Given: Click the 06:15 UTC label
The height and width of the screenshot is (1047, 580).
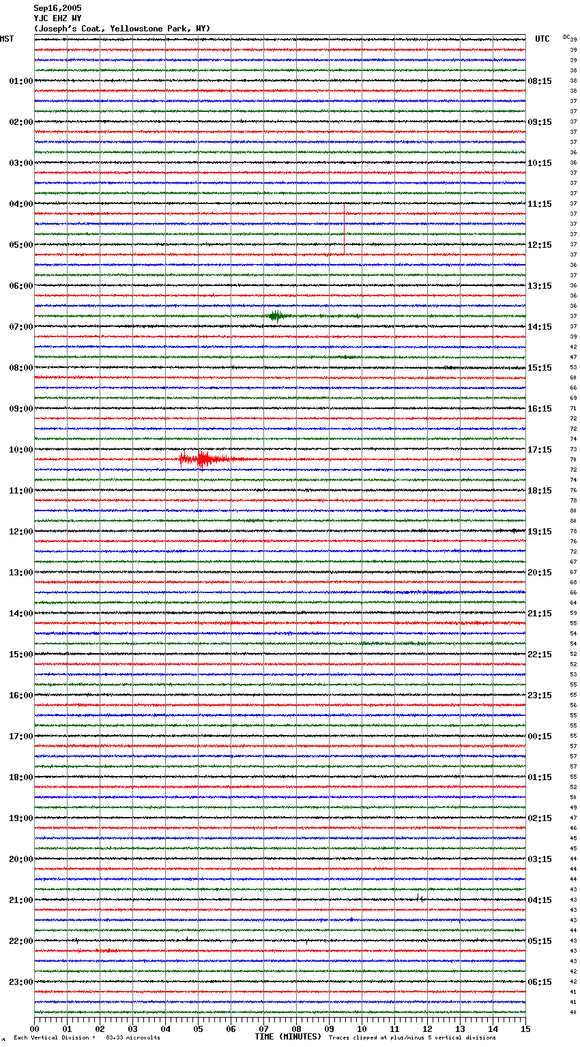Looking at the screenshot, I should coord(540,982).
